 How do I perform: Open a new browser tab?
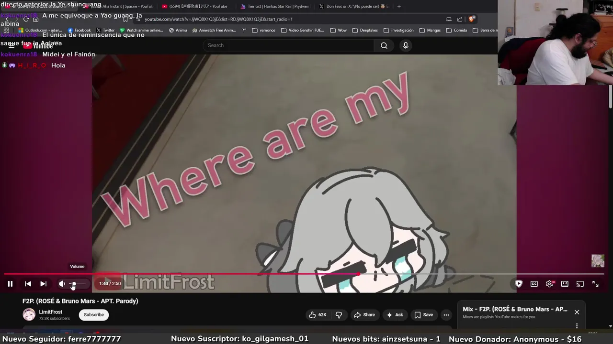399,6
